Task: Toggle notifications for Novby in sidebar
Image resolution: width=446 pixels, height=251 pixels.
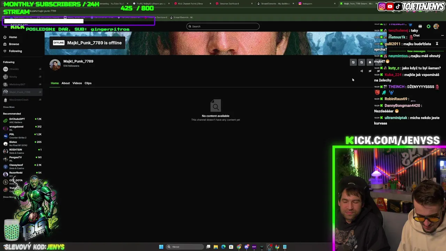Action: 40,77
